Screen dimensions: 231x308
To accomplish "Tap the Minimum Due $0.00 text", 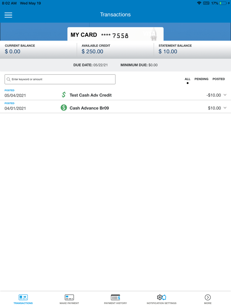I will pos(139,65).
